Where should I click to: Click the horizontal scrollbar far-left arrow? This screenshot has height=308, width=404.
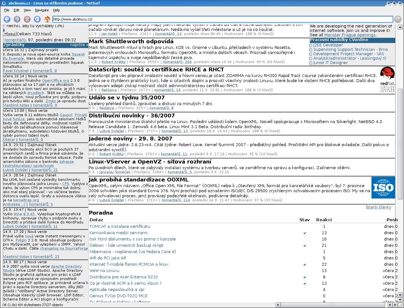point(278,305)
